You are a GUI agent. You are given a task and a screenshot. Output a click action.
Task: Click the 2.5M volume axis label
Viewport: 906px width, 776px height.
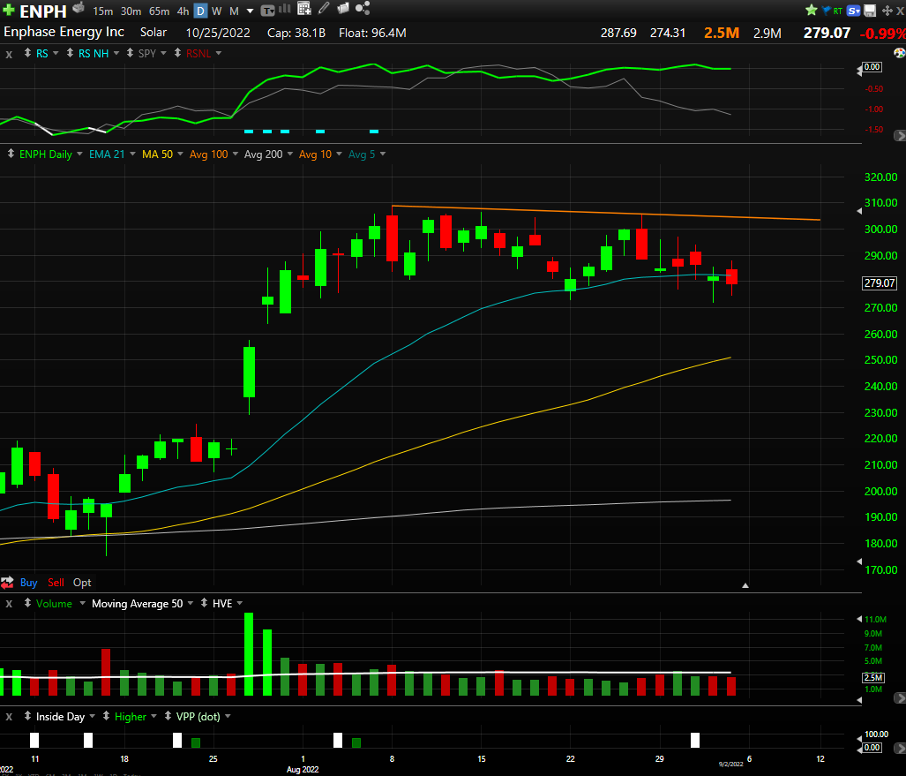coord(872,677)
